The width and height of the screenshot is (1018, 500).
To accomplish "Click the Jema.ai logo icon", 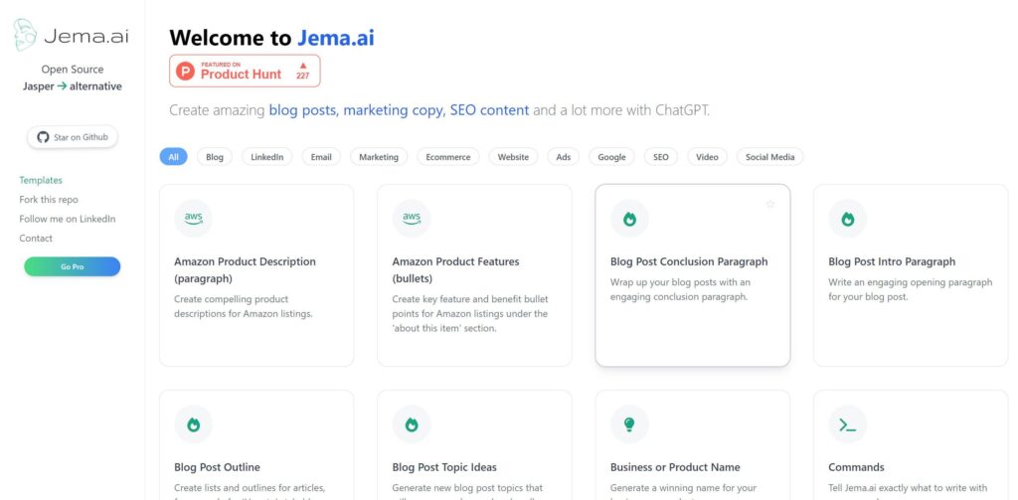I will pyautogui.click(x=26, y=36).
